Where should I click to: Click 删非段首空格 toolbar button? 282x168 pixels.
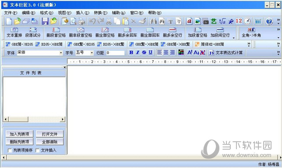click(x=81, y=32)
